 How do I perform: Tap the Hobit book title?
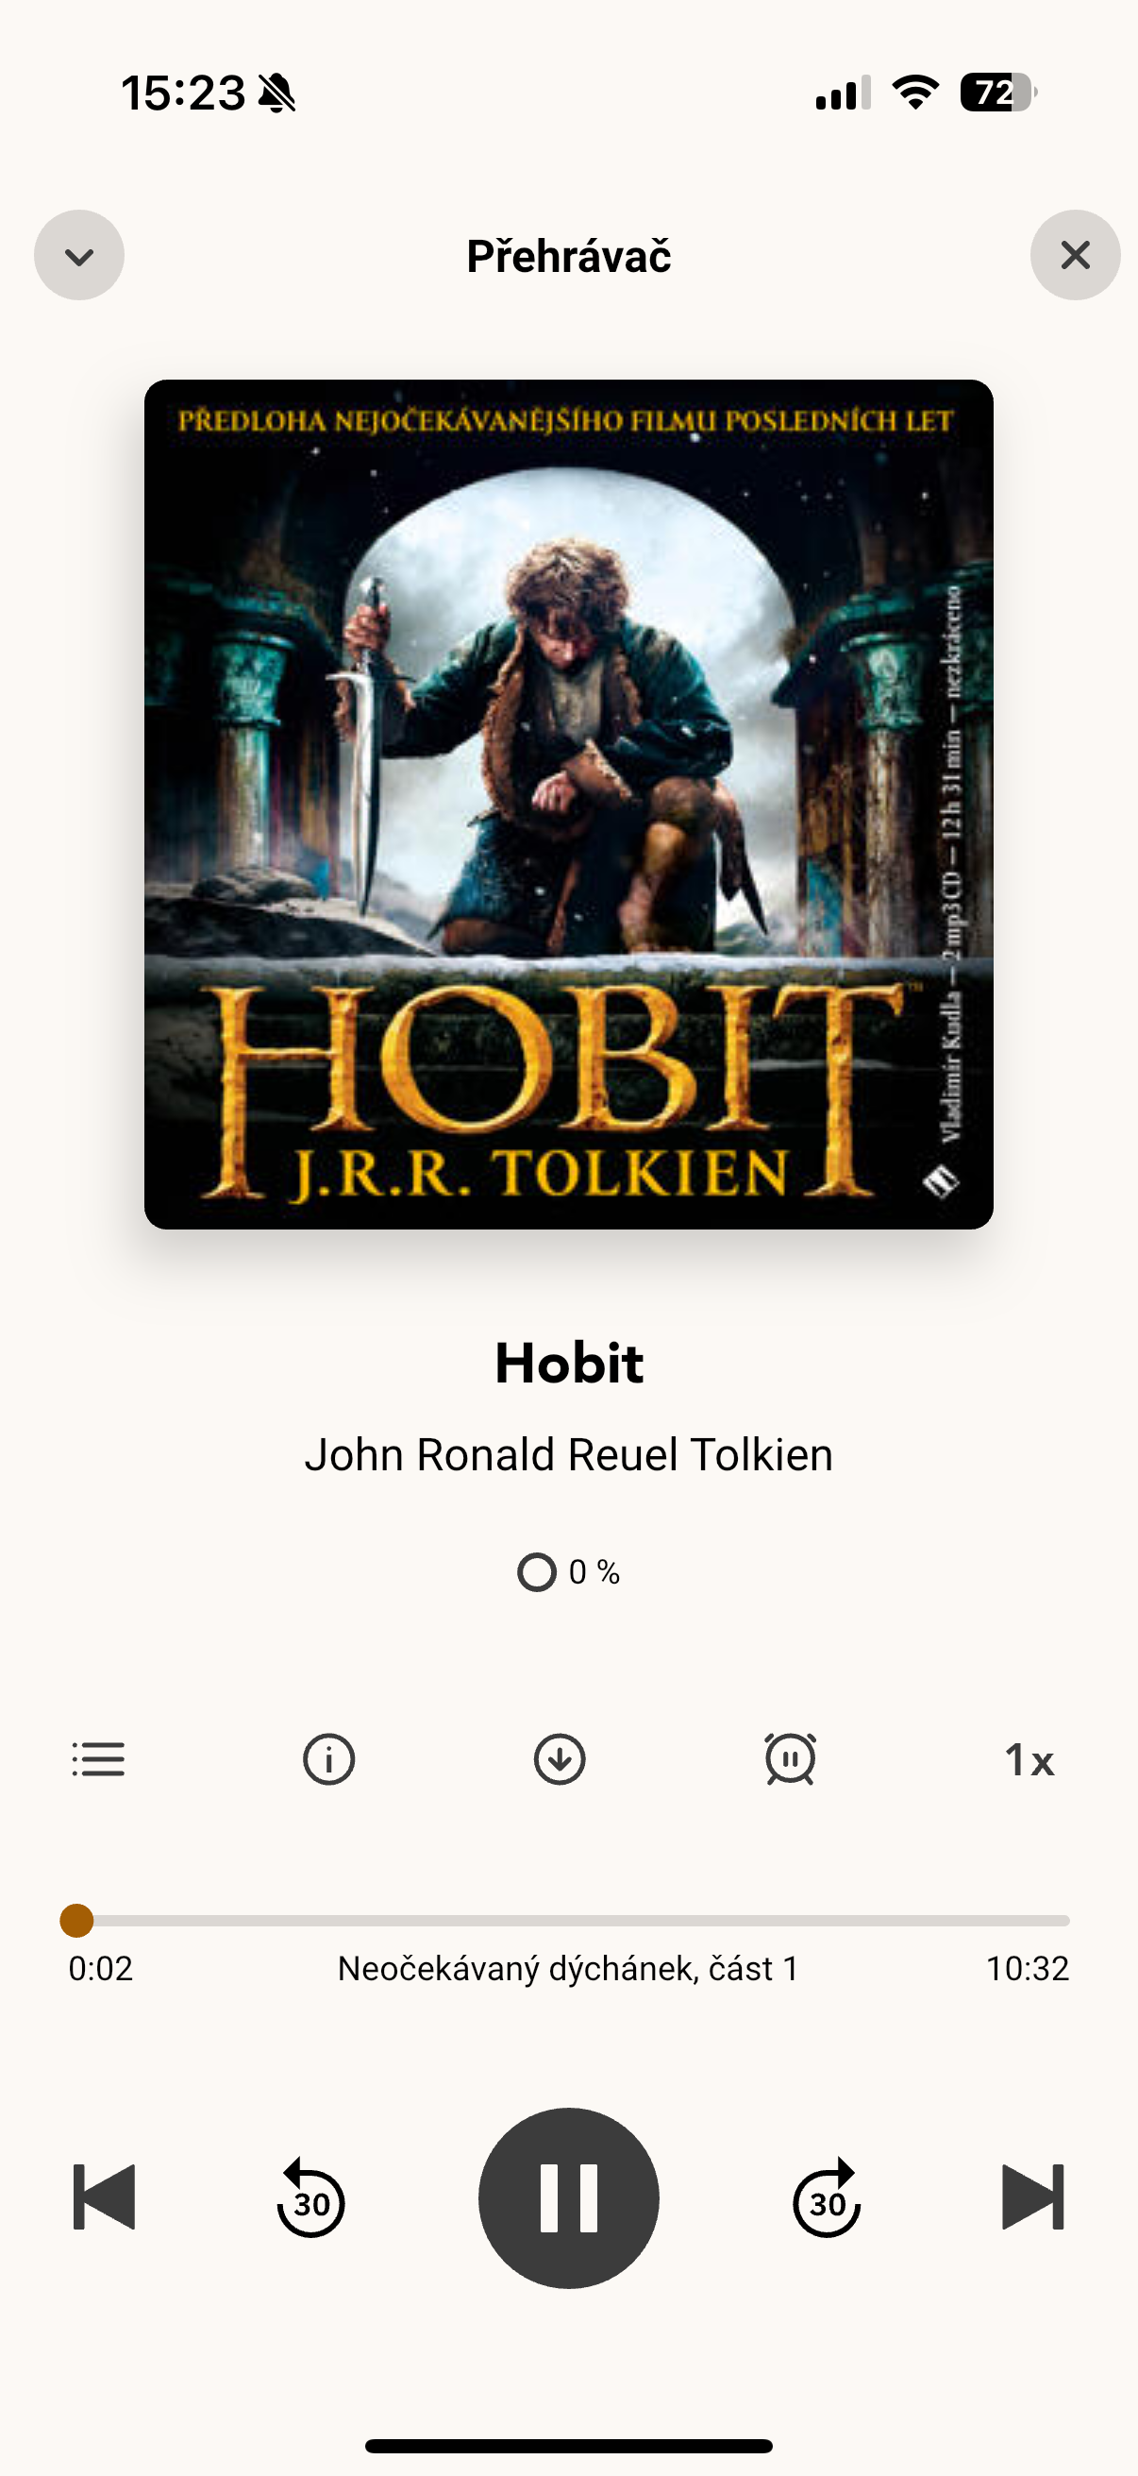pyautogui.click(x=568, y=1363)
